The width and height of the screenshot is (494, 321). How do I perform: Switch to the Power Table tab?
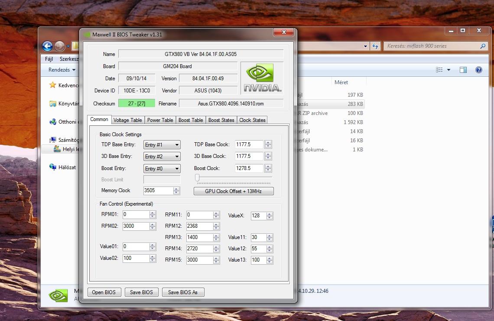(160, 120)
